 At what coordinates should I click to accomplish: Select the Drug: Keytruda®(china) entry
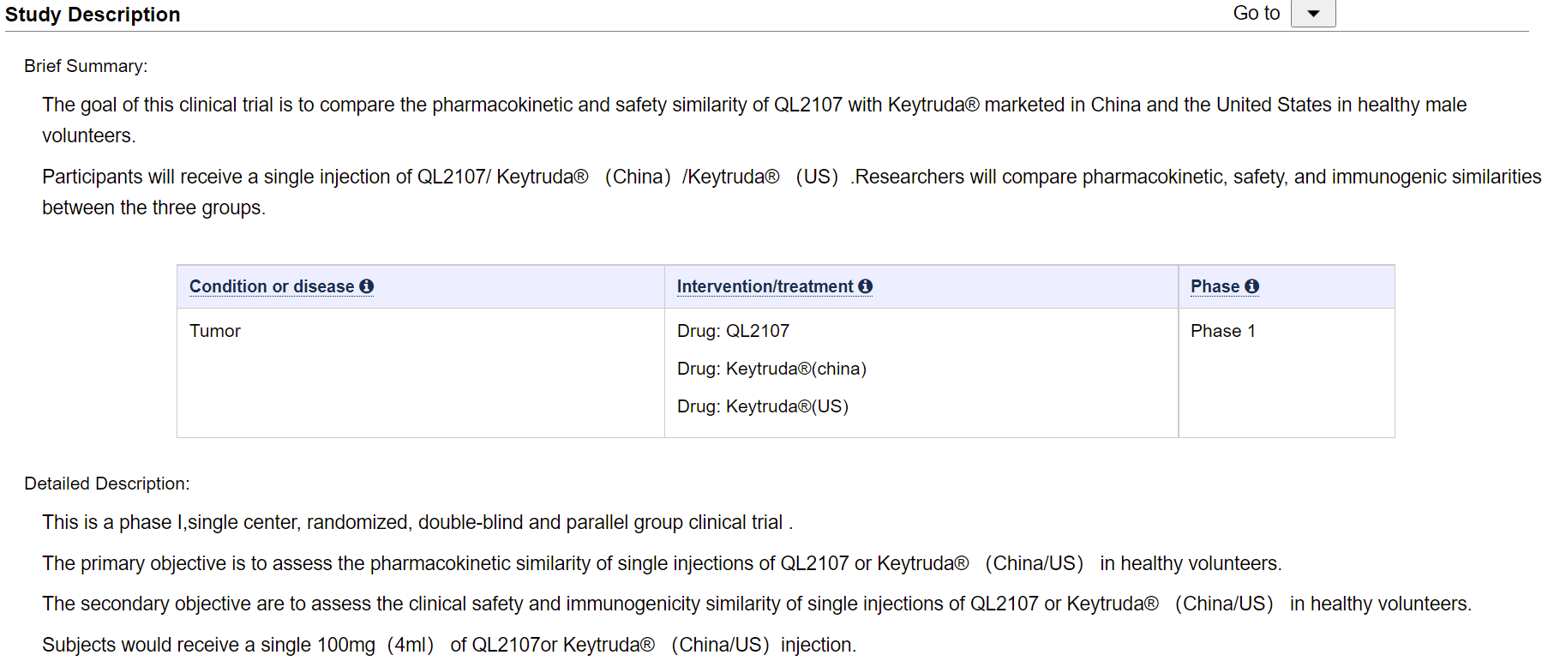771,369
